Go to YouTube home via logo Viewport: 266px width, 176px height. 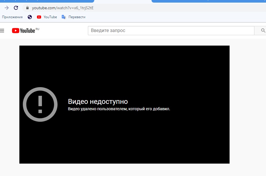(x=23, y=31)
